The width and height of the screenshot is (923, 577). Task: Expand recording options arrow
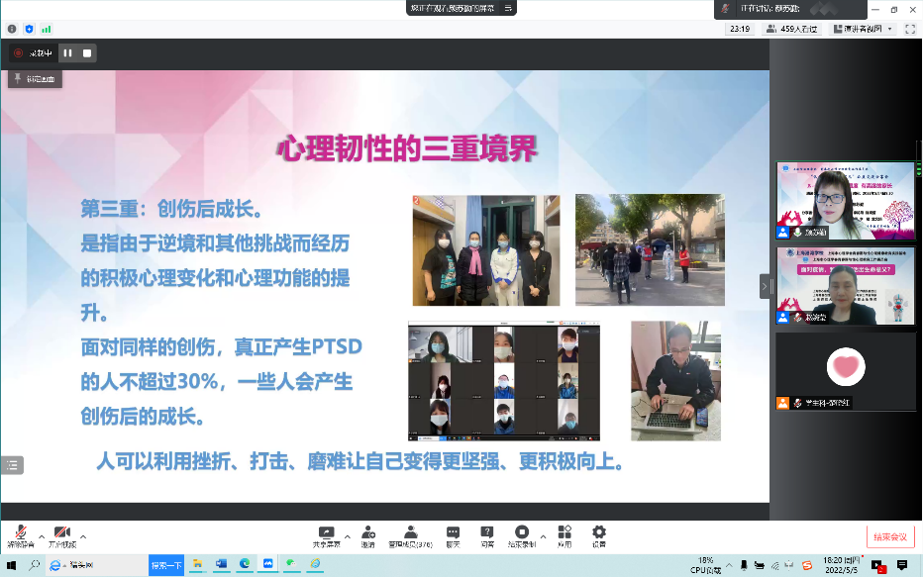click(x=543, y=536)
